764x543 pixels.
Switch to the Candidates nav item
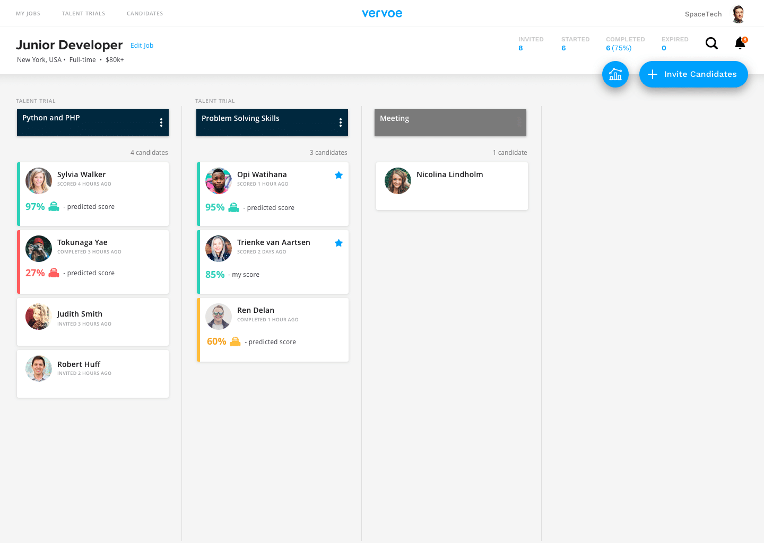click(x=145, y=14)
